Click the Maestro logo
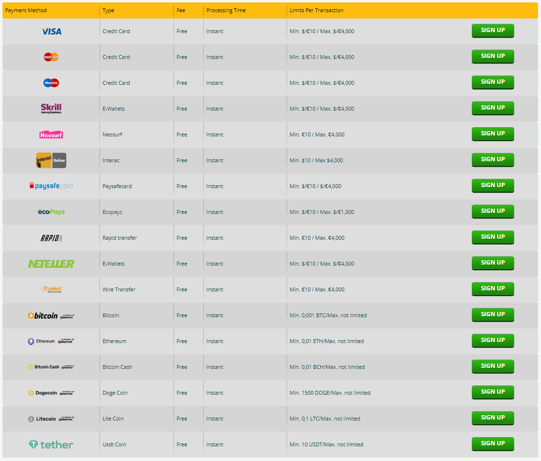 pos(51,83)
